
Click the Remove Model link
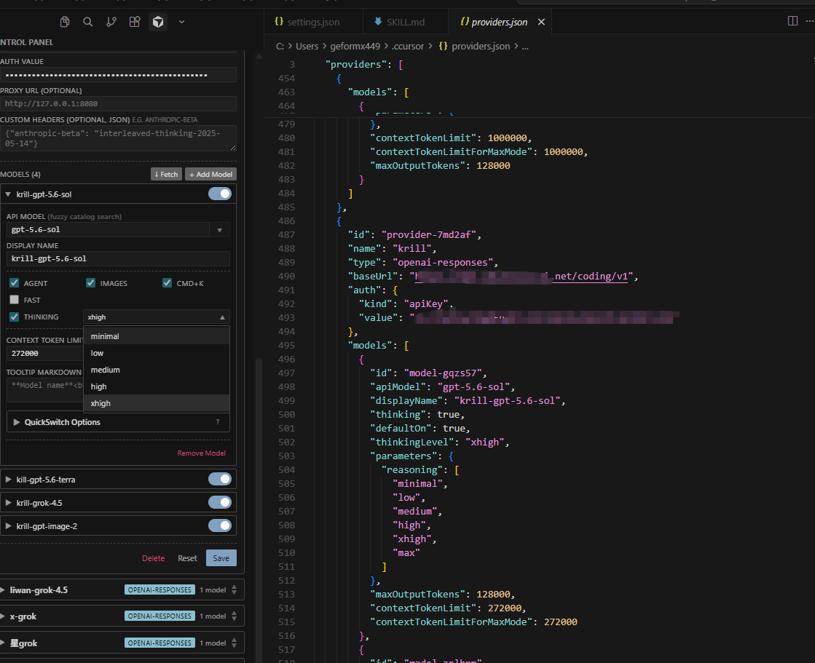pos(201,453)
